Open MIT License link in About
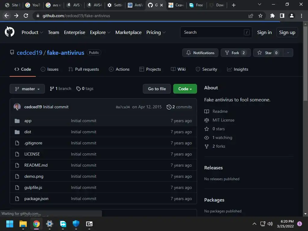Image resolution: width=308 pixels, height=231 pixels. [x=219, y=120]
